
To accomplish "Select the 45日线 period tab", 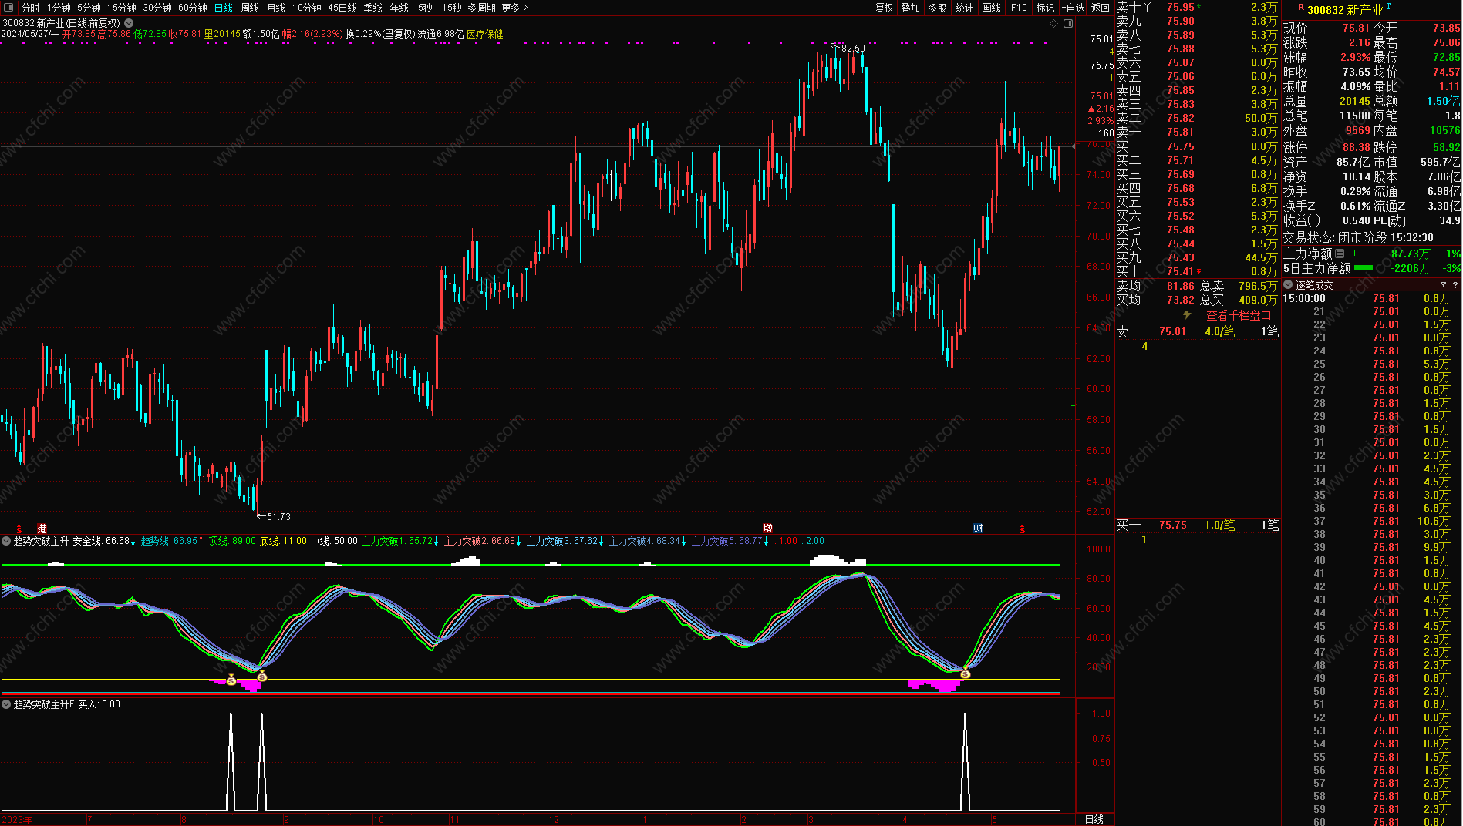I will click(342, 8).
